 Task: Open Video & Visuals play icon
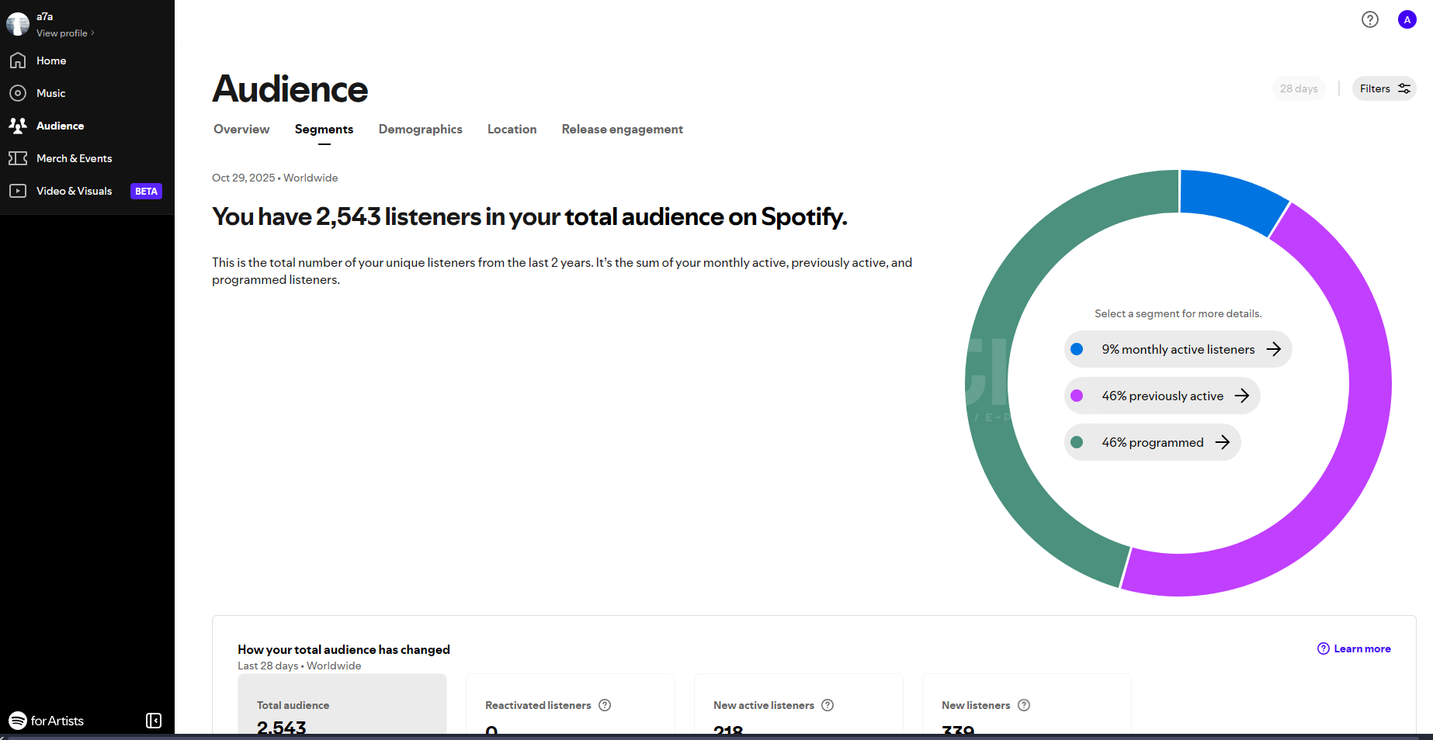pyautogui.click(x=18, y=191)
